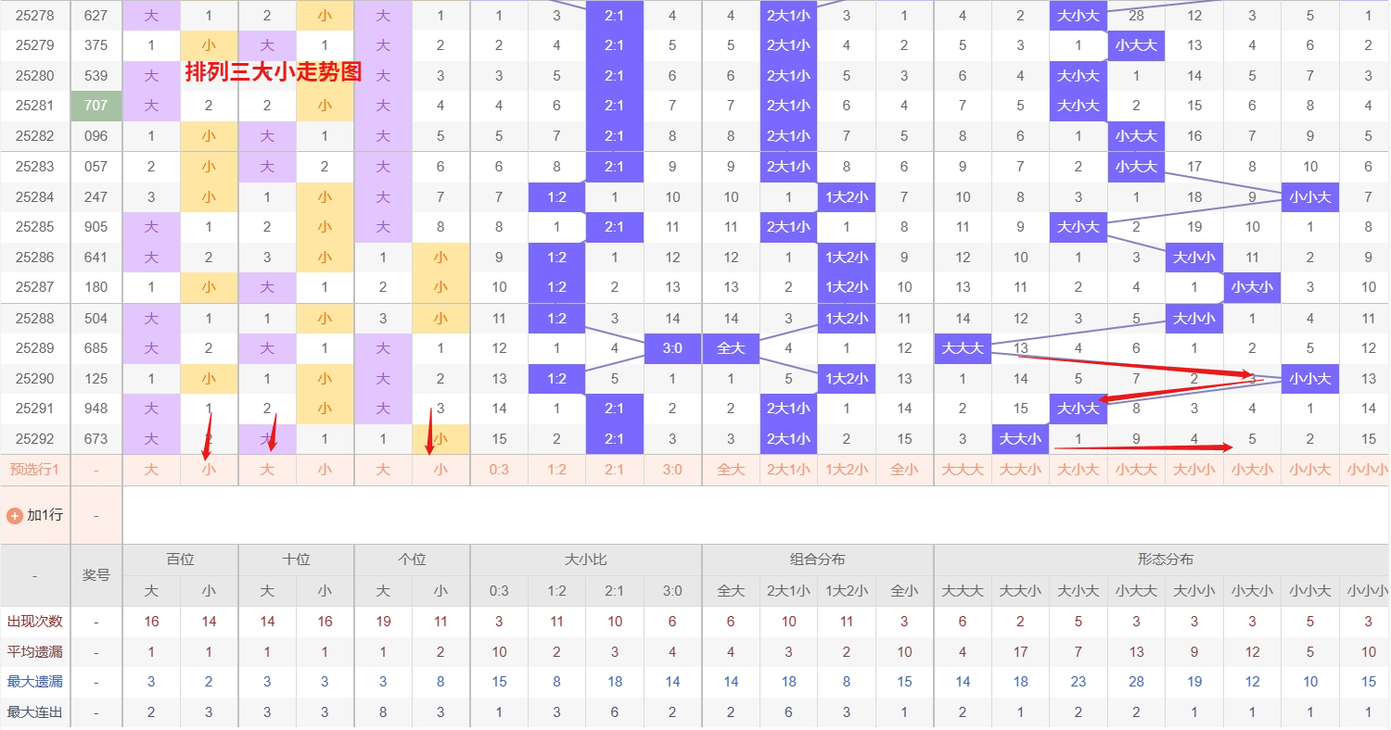This screenshot has width=1391, height=730.
Task: Click the 形态分布 column group header
Action: point(1165,560)
